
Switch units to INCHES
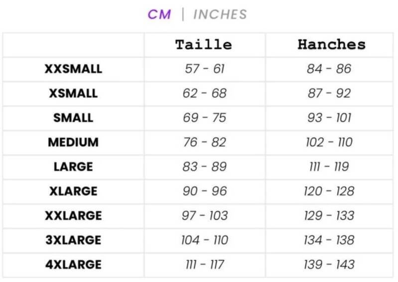(220, 14)
